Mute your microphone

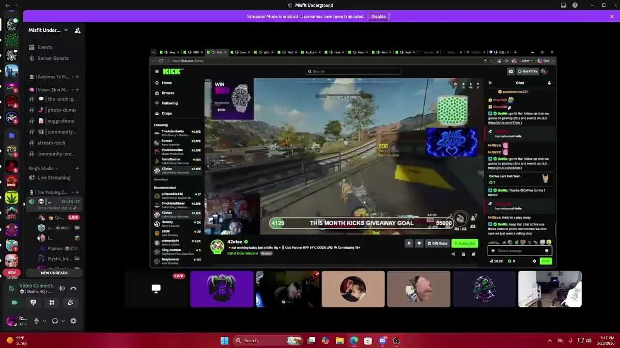click(36, 321)
